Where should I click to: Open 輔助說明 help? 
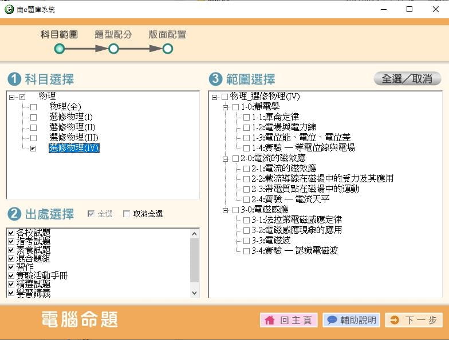pos(352,320)
